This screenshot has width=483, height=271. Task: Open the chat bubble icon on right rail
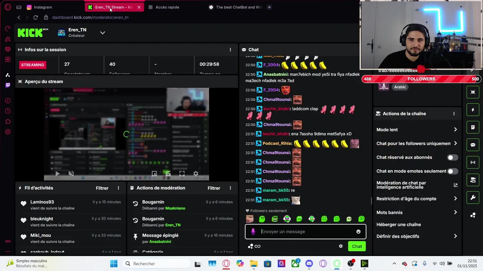[473, 145]
